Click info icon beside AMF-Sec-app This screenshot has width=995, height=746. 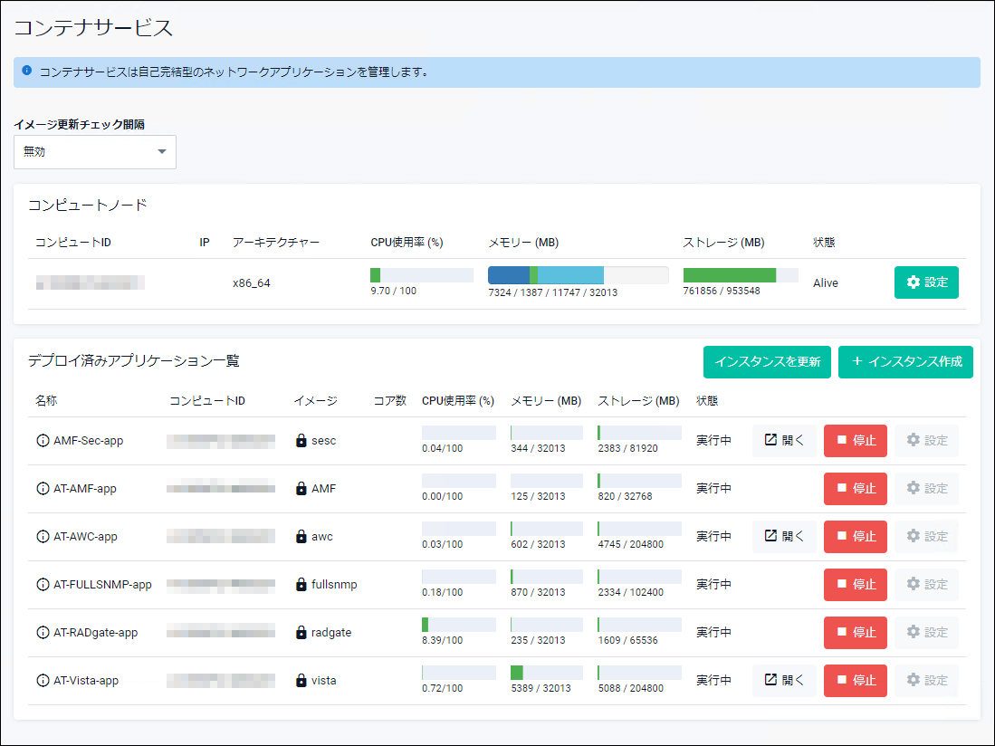click(43, 441)
